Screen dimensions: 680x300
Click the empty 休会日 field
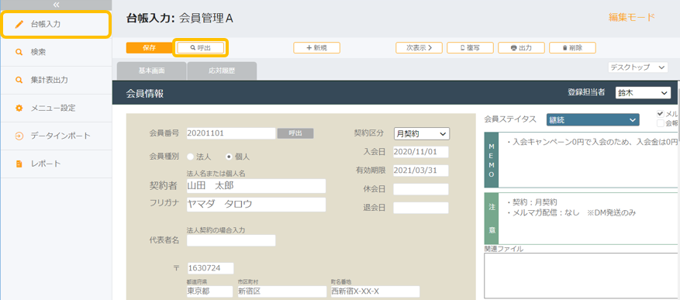[x=421, y=189]
